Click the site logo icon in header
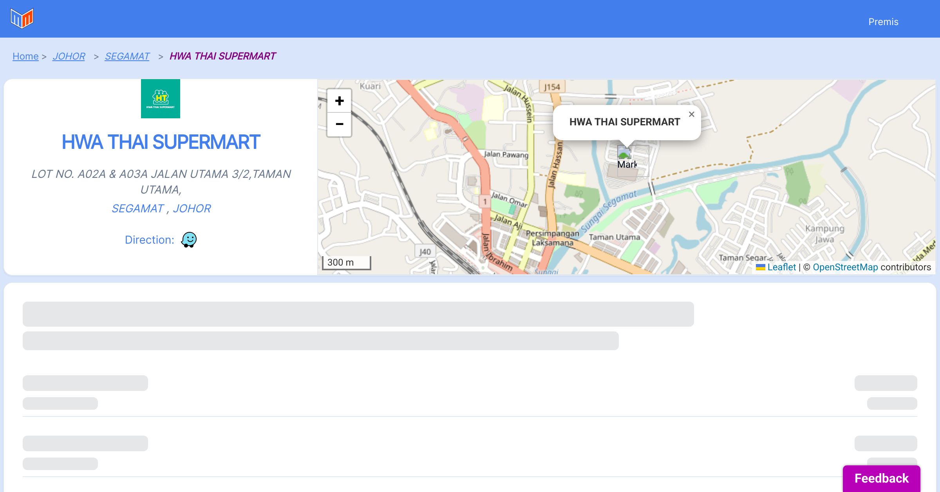Screen dimensions: 940x492 22,18
